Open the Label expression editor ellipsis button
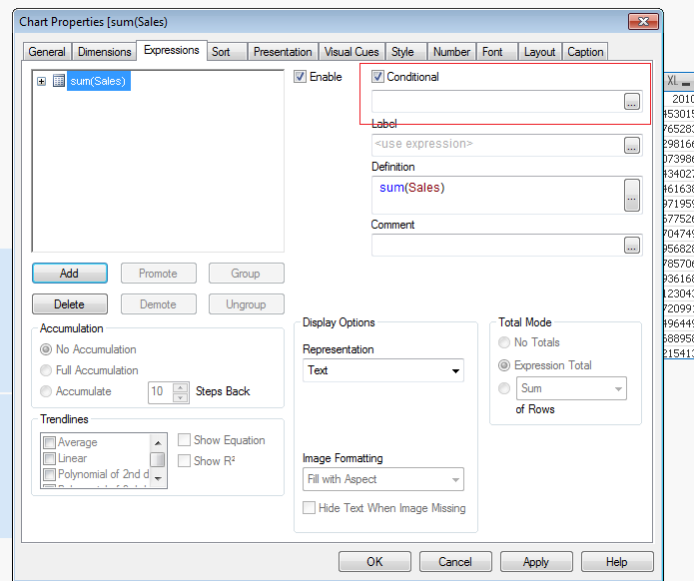694x581 pixels. point(632,145)
